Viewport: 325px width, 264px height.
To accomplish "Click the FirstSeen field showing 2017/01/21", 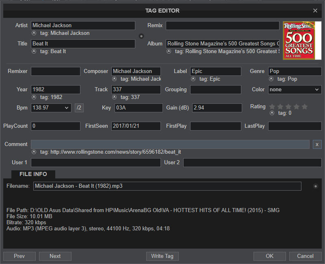I will pyautogui.click(x=136, y=126).
